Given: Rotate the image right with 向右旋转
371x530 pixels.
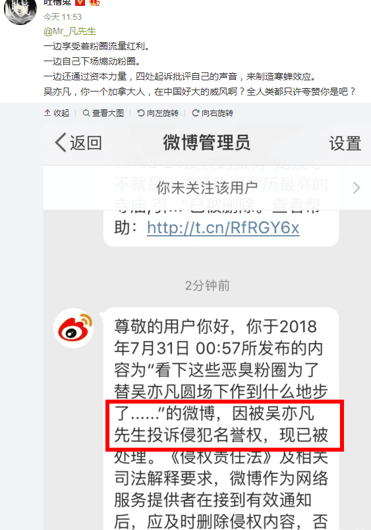Looking at the screenshot, I should 212,113.
